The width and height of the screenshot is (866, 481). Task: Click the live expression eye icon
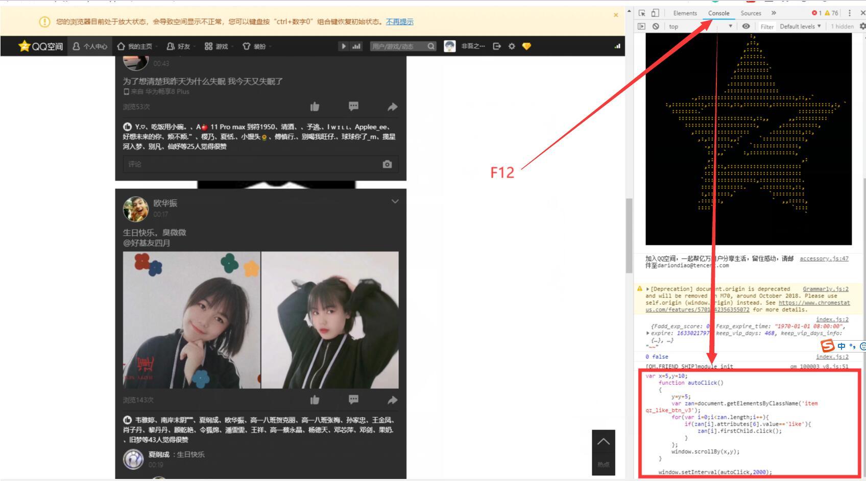746,27
